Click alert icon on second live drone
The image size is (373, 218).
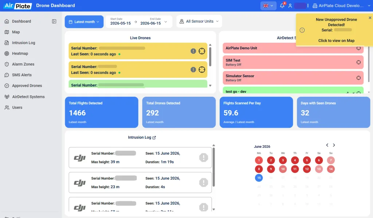pyautogui.click(x=193, y=70)
